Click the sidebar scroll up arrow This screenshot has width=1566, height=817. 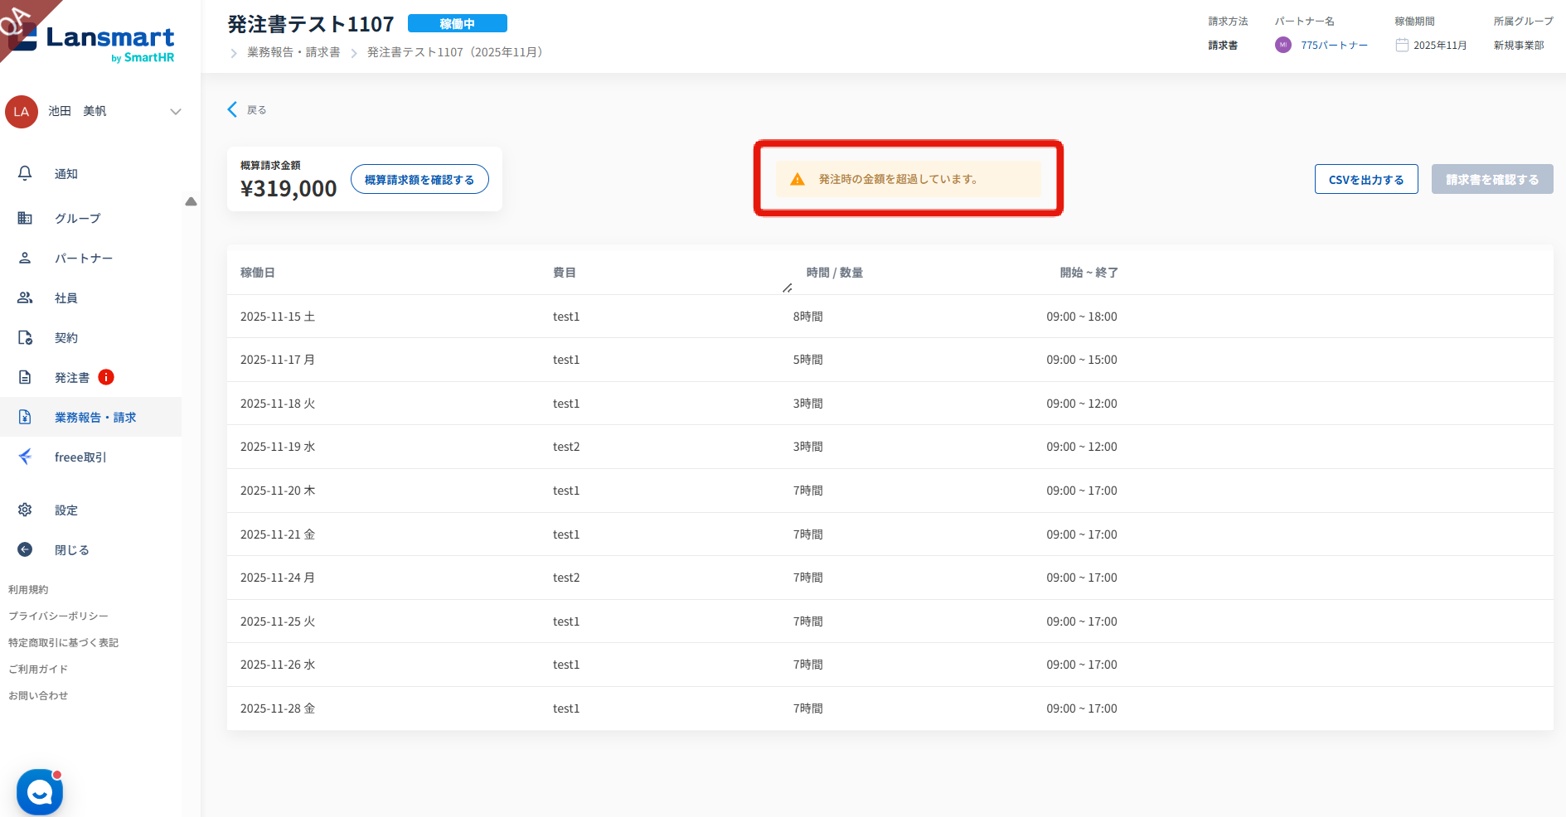click(192, 201)
